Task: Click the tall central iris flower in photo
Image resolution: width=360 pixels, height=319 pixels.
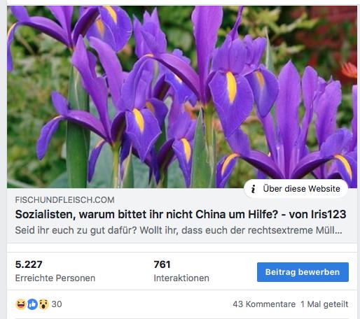Action: click(205, 70)
